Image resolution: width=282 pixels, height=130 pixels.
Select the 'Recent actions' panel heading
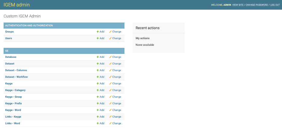click(147, 28)
